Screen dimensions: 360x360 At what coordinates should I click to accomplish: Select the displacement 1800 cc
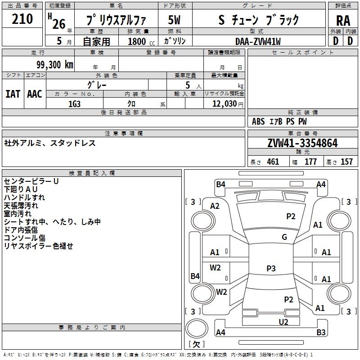pyautogui.click(x=141, y=41)
